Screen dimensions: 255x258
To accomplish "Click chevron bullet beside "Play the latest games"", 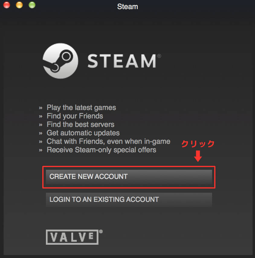I will (x=40, y=108).
